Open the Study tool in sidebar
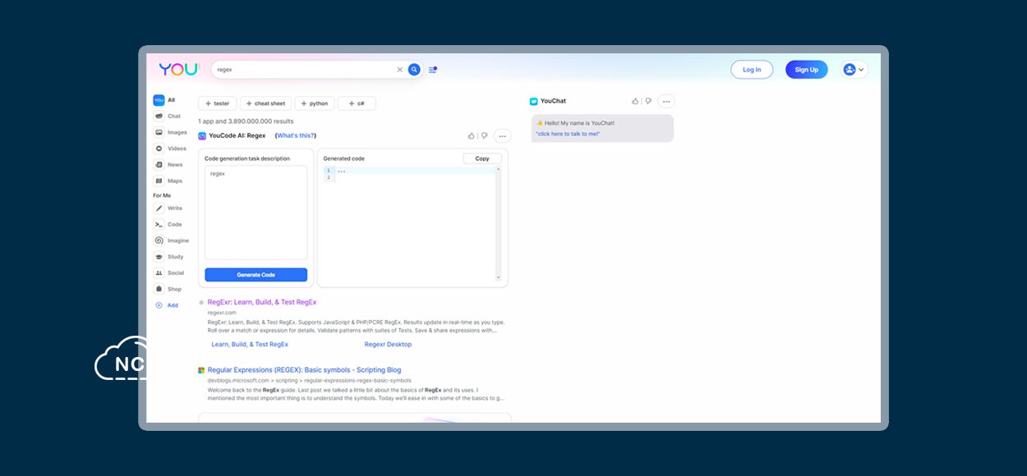 (x=169, y=257)
